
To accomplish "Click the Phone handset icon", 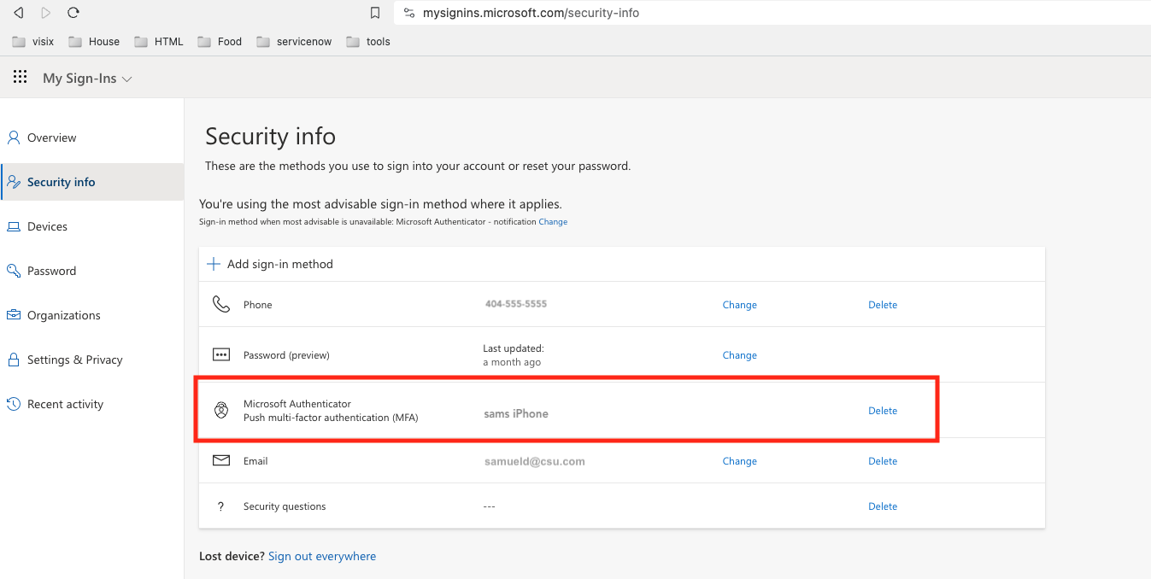I will pyautogui.click(x=221, y=304).
